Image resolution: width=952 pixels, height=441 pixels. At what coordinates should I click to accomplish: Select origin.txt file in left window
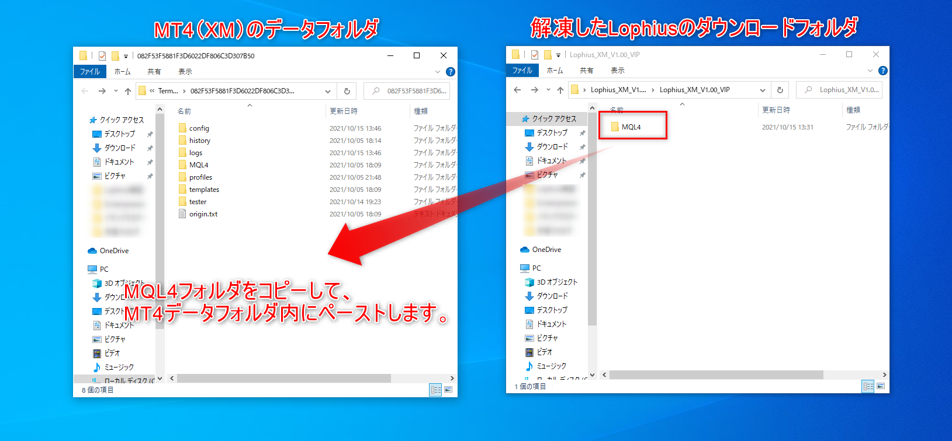click(203, 214)
